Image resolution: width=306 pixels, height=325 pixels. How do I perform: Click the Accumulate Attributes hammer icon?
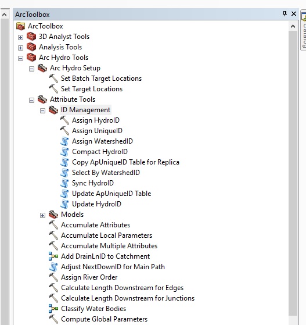[53, 225]
